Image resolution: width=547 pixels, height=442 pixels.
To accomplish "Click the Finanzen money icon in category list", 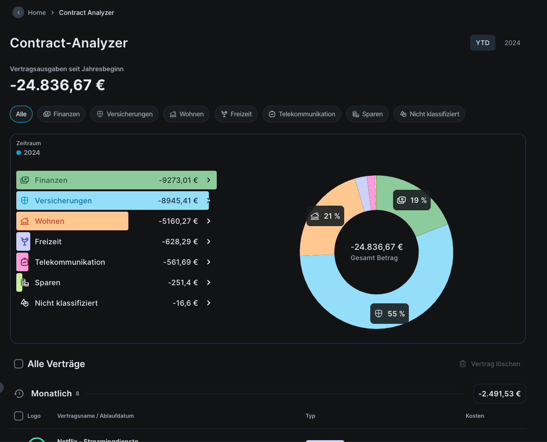I will pyautogui.click(x=25, y=180).
